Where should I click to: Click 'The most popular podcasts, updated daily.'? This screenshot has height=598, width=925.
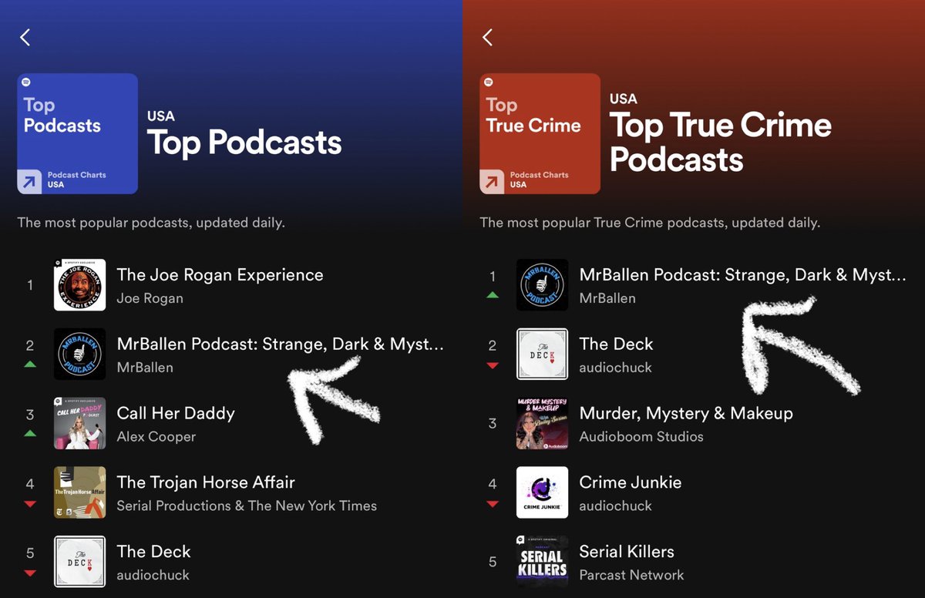151,223
